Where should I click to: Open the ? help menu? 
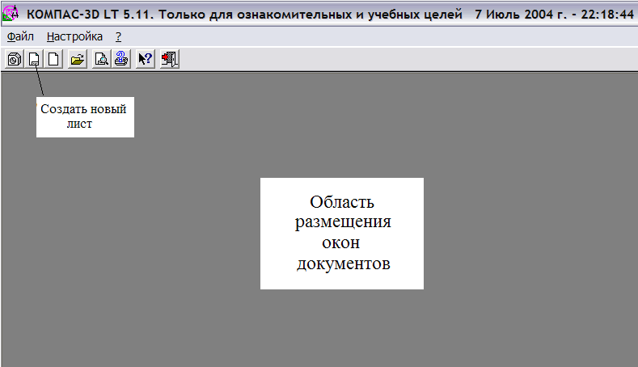point(118,36)
